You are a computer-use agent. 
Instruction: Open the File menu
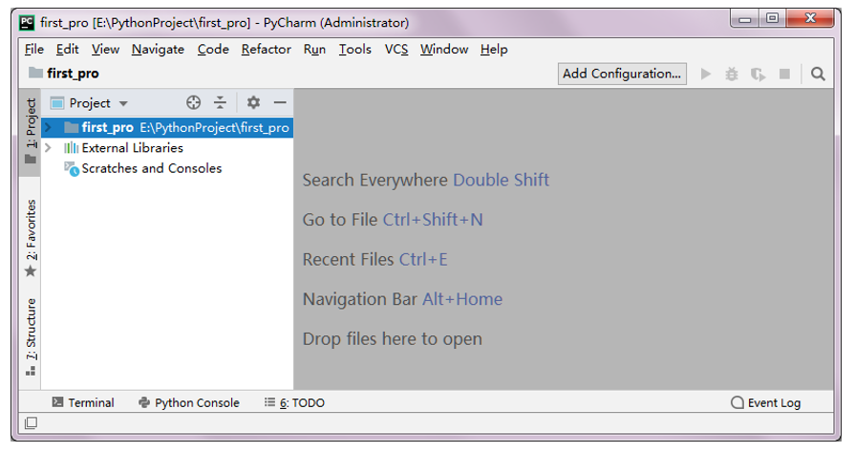click(34, 49)
